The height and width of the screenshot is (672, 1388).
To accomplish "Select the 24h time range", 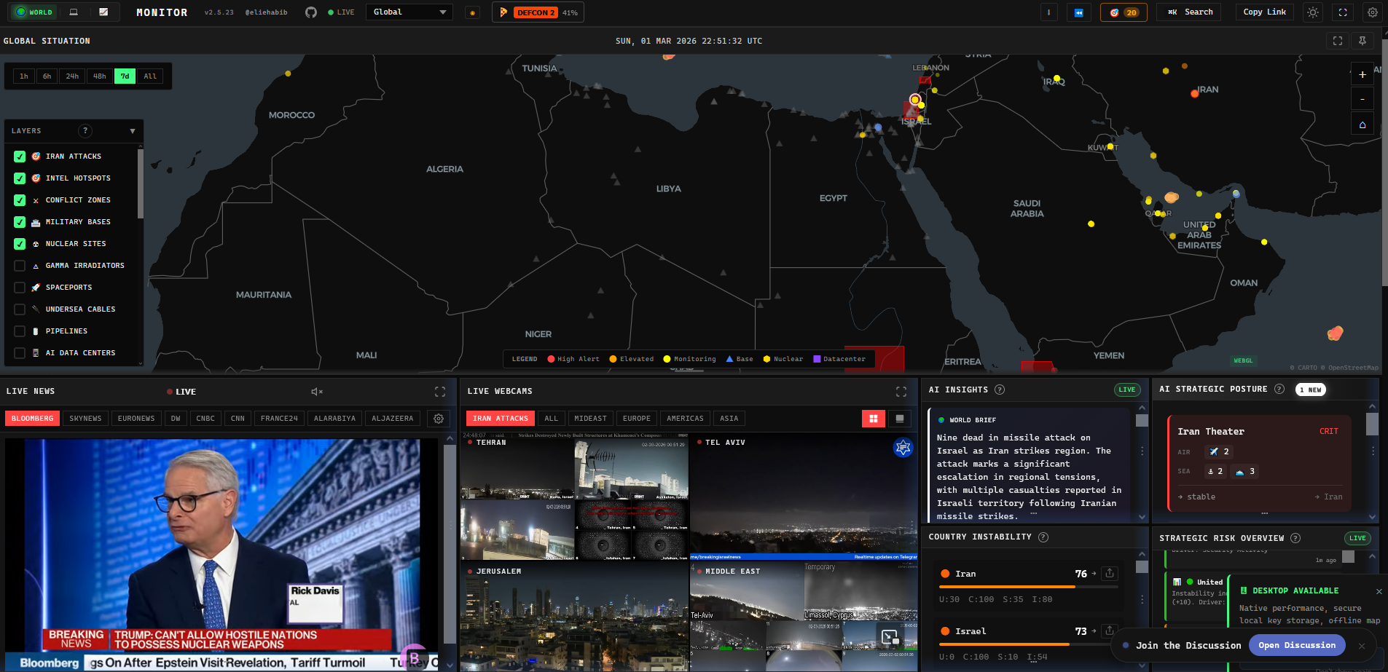I will pos(72,76).
